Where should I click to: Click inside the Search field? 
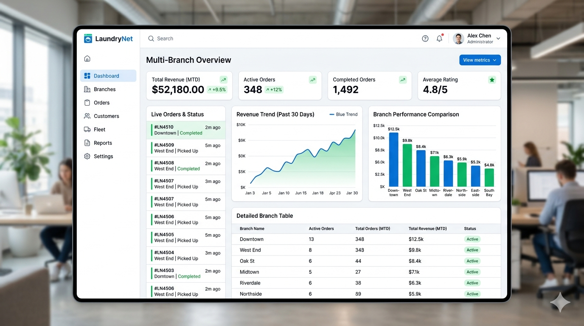point(191,38)
